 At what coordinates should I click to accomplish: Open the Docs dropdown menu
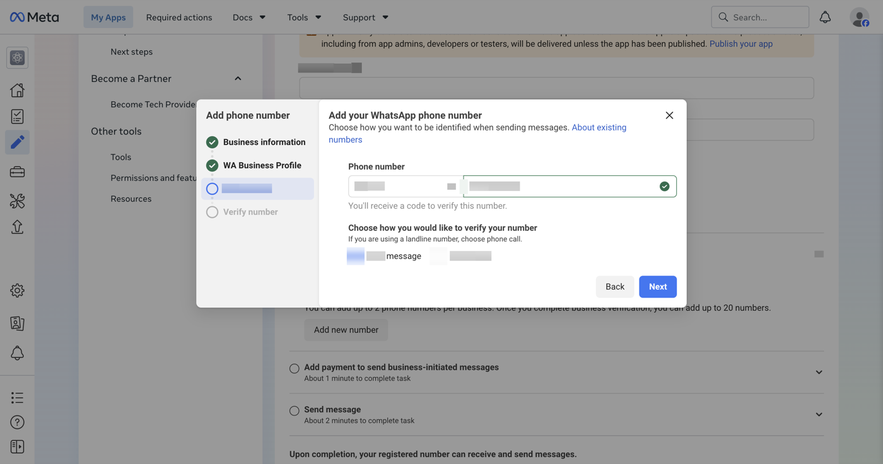[x=249, y=17]
